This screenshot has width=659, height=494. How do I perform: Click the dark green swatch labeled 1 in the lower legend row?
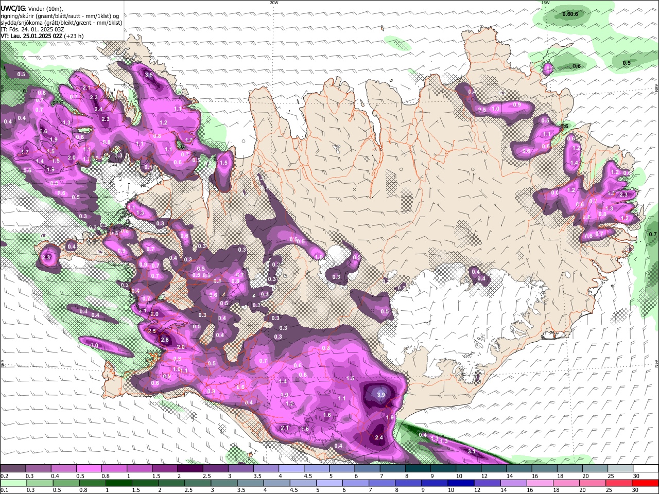[x=118, y=483]
